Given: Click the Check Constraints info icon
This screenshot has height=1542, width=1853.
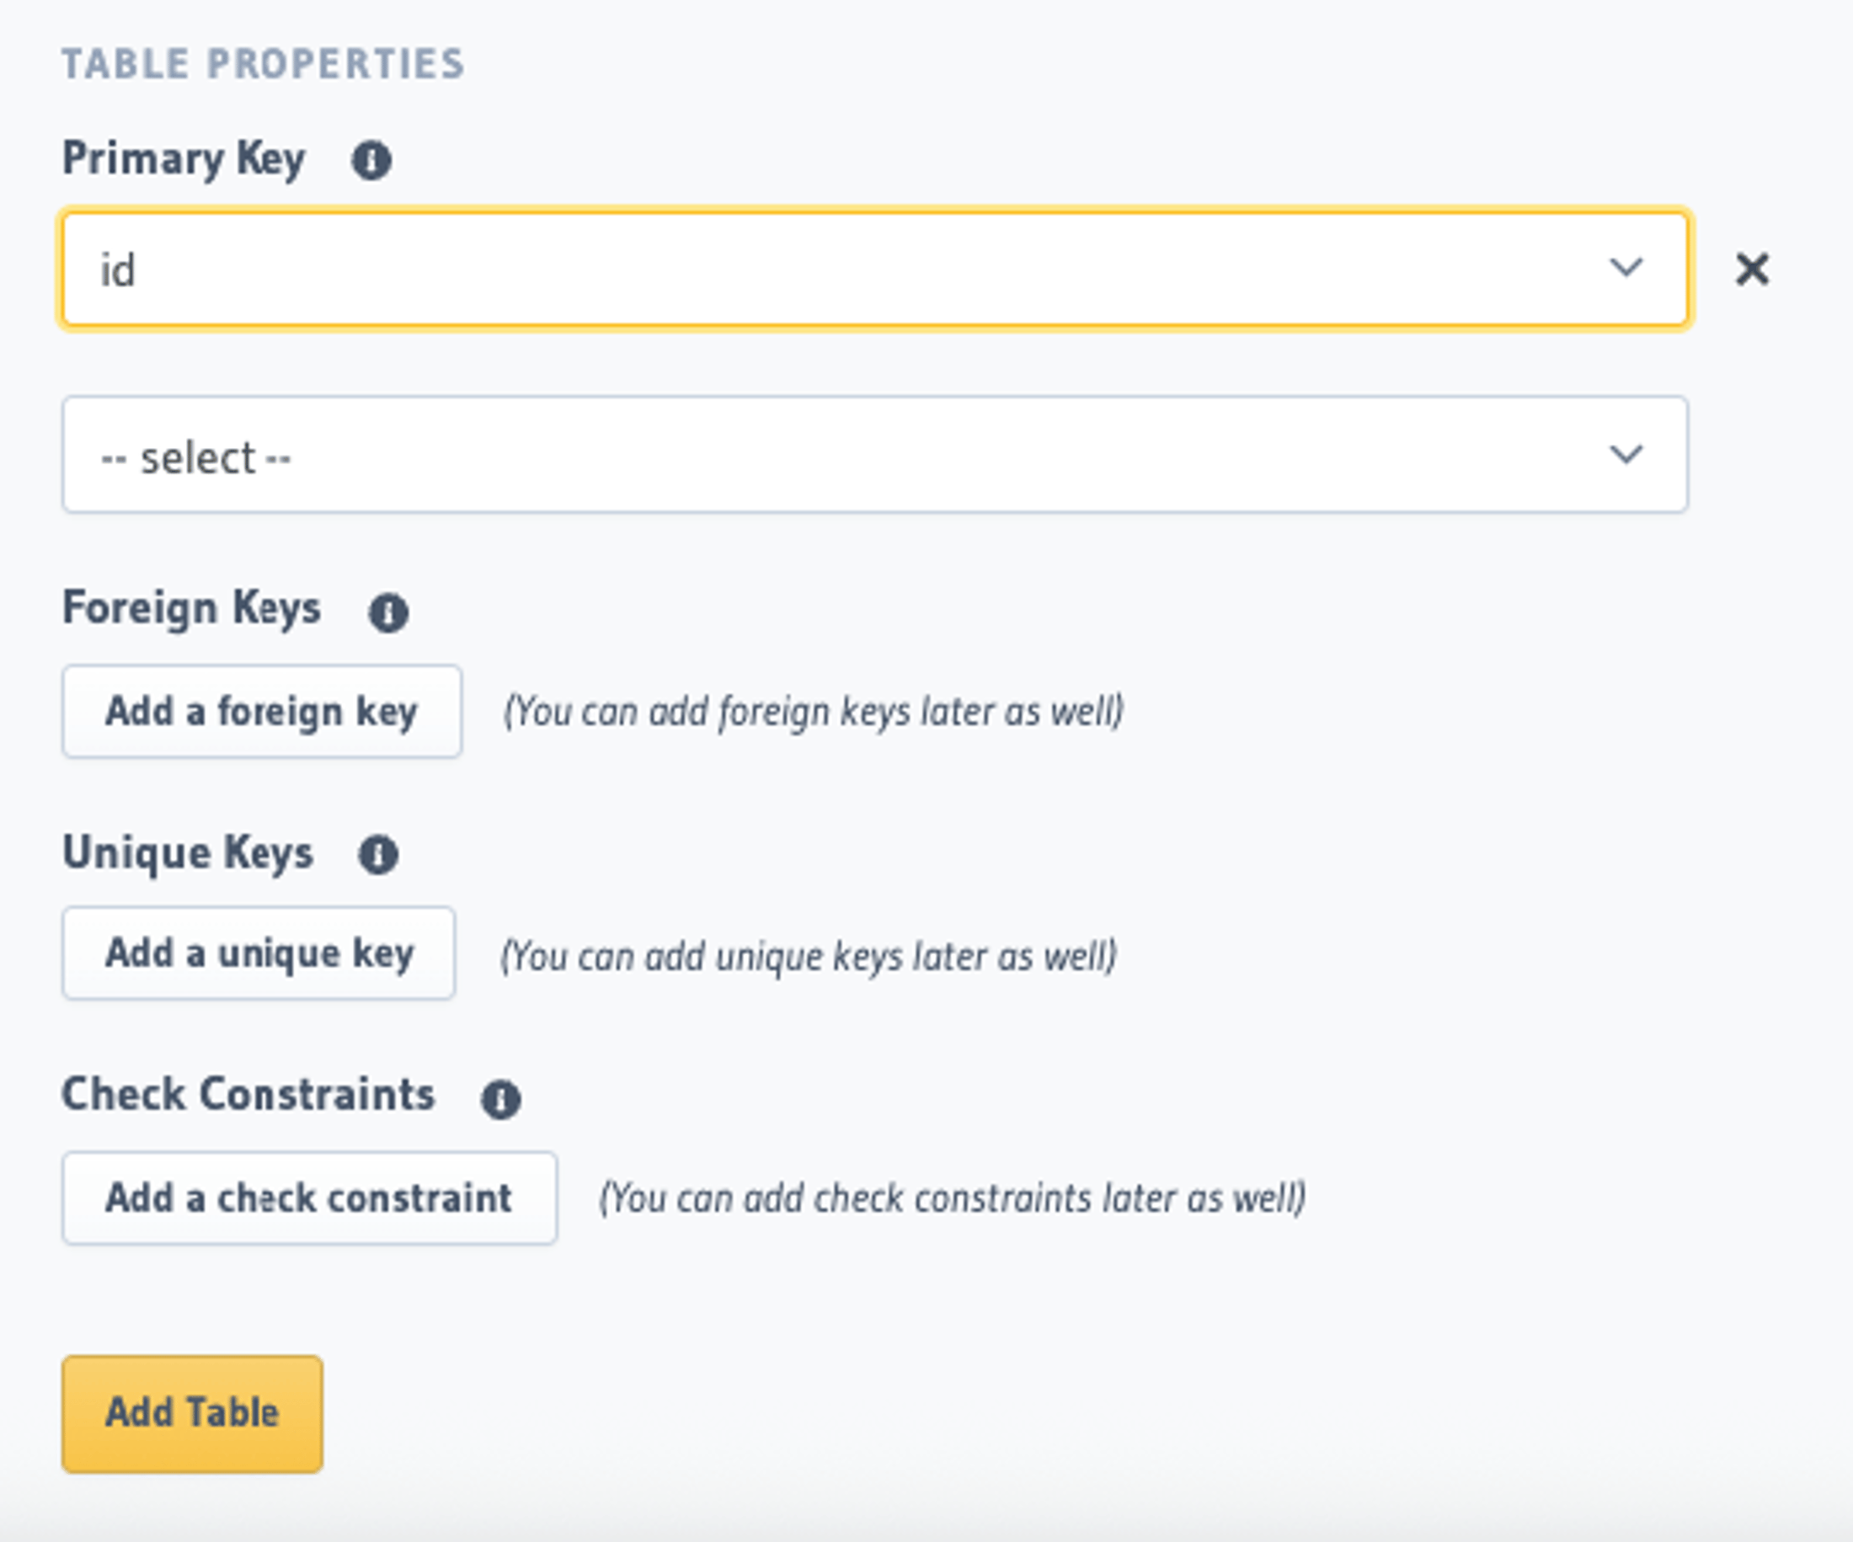Looking at the screenshot, I should tap(500, 1098).
